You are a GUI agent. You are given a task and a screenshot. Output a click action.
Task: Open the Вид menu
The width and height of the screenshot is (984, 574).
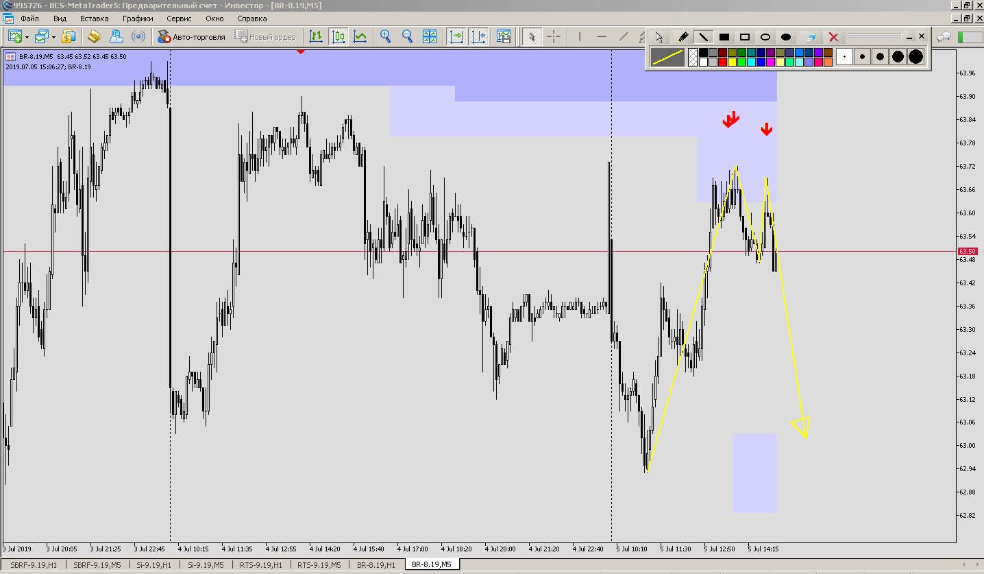pos(60,19)
